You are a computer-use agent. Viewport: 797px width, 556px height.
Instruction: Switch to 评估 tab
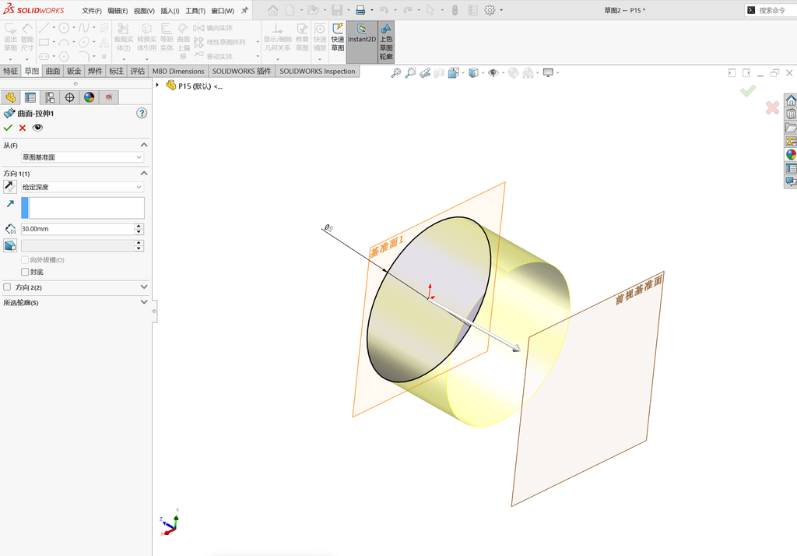tap(137, 71)
